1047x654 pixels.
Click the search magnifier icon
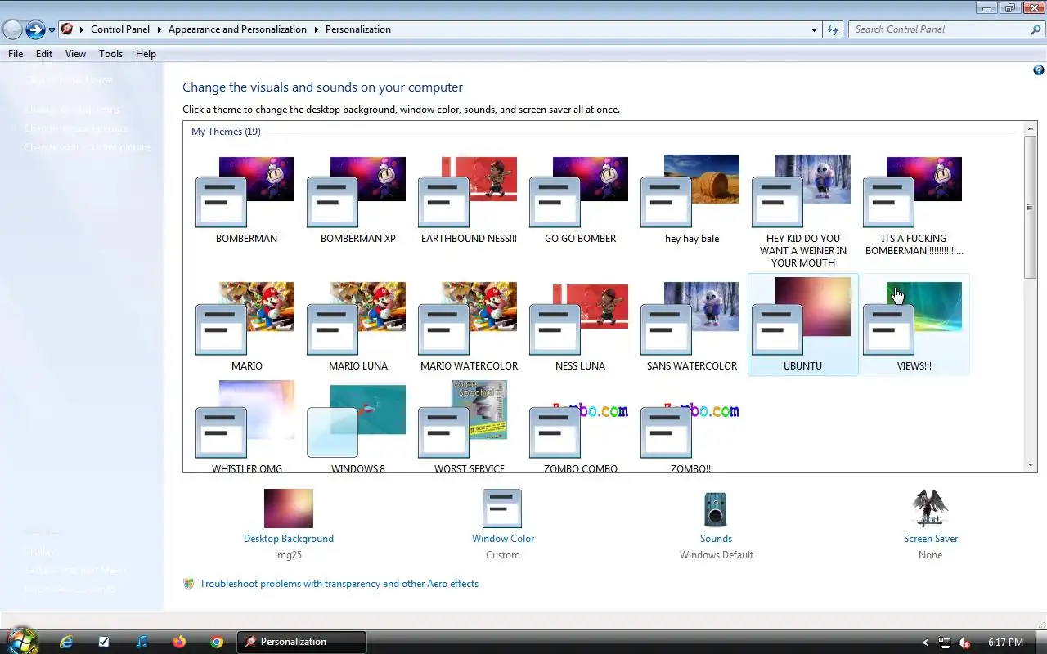1036,29
